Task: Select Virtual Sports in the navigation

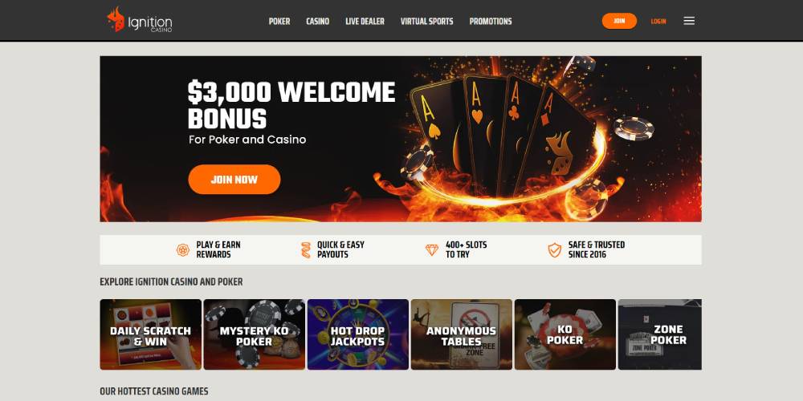Action: (x=426, y=21)
